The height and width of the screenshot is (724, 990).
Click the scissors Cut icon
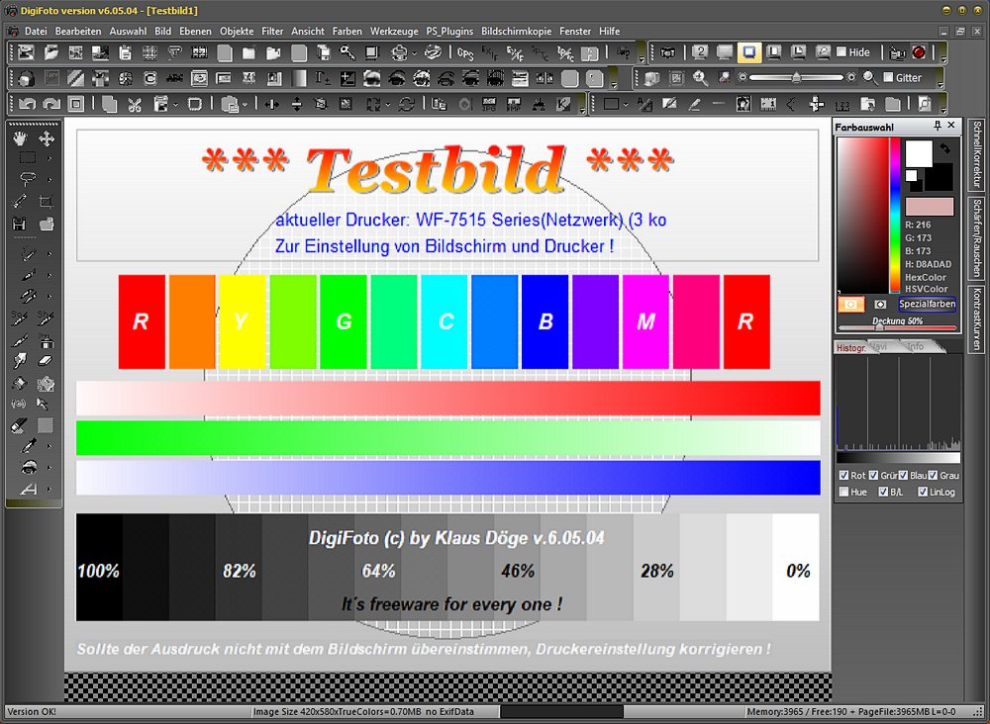(134, 104)
